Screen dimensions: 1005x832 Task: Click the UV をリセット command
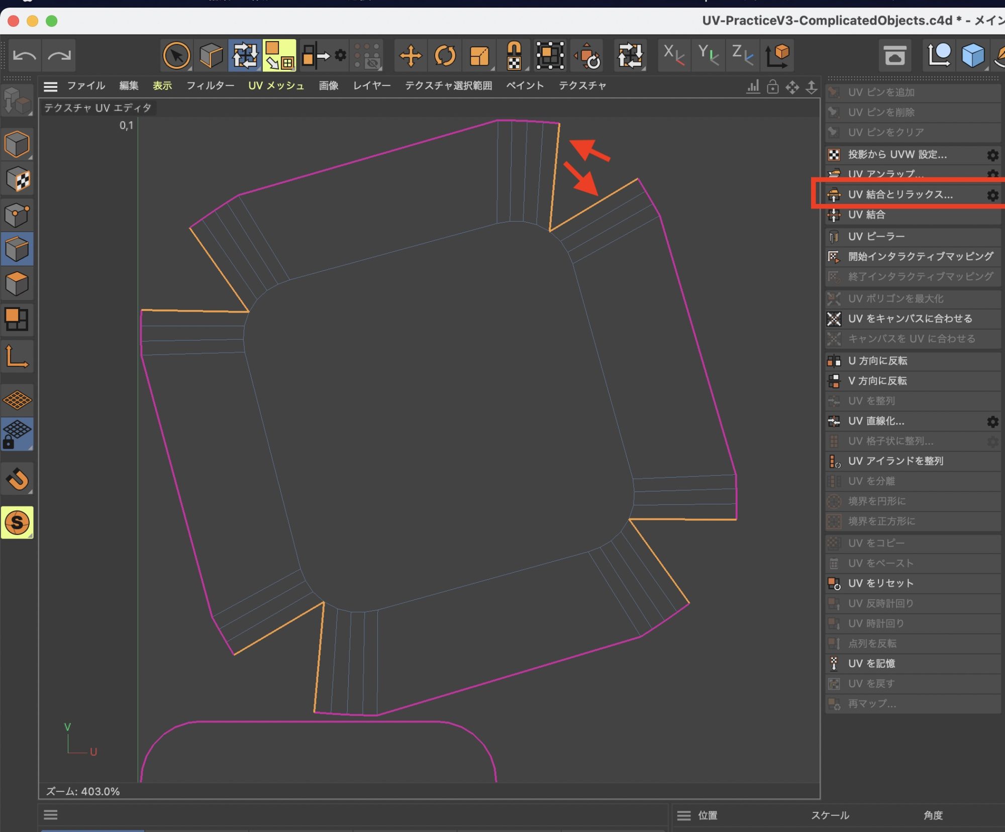click(880, 583)
